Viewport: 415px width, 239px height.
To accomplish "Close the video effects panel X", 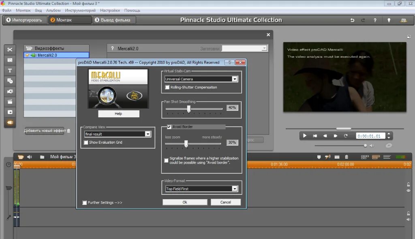I will [268, 35].
